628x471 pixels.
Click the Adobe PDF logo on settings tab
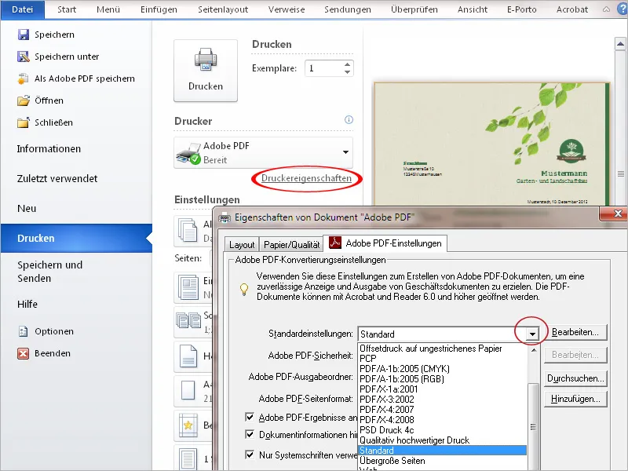(335, 243)
